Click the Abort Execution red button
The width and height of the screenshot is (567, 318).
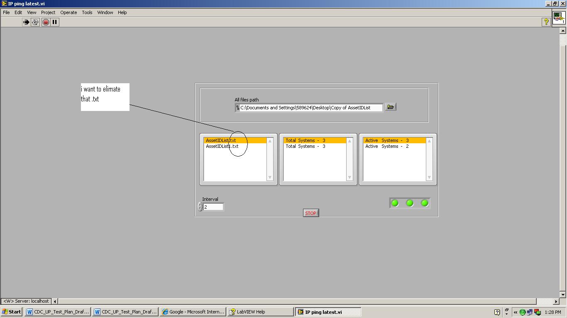46,22
